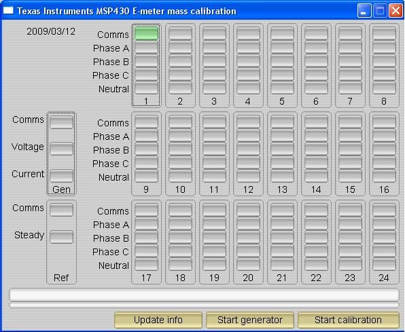This screenshot has height=332, width=405.
Task: Click the Ref panel Comms indicator
Action: point(61,210)
